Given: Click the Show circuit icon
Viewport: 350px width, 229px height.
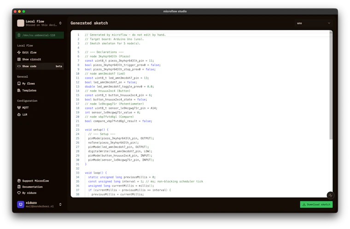Looking at the screenshot, I should point(19,59).
